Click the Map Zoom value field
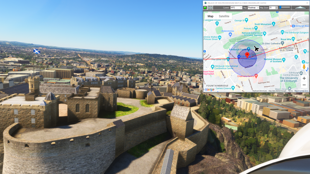The height and width of the screenshot is (174, 310). (272, 8)
